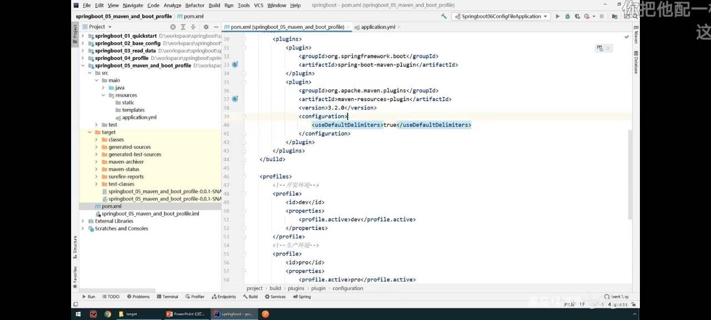
Task: Open the Build tool window at the bottom
Action: pos(250,297)
